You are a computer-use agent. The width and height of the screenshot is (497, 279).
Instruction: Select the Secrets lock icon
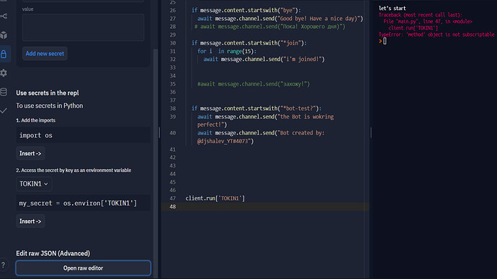4,54
